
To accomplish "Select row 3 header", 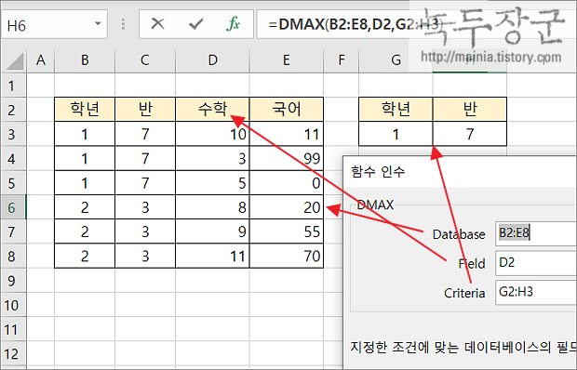I will [x=13, y=134].
